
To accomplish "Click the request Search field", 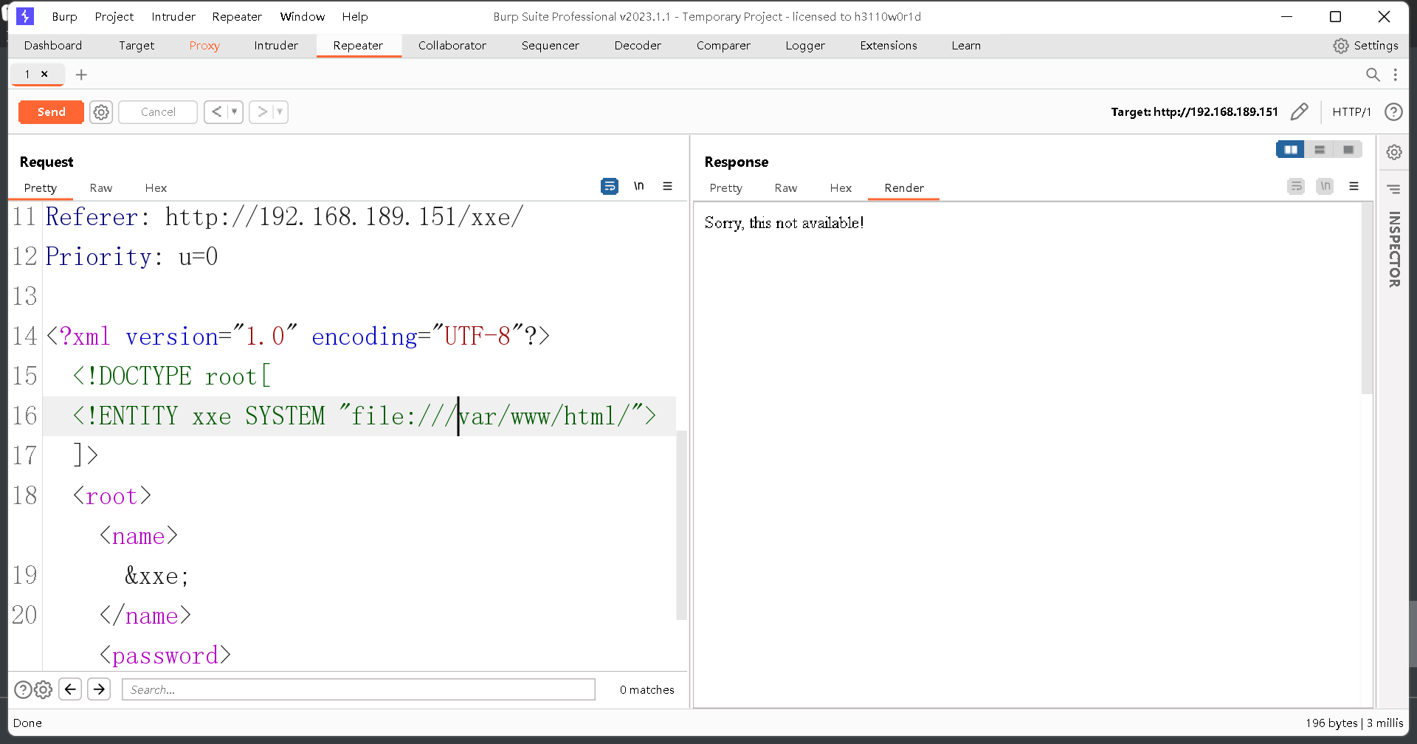I will [359, 689].
